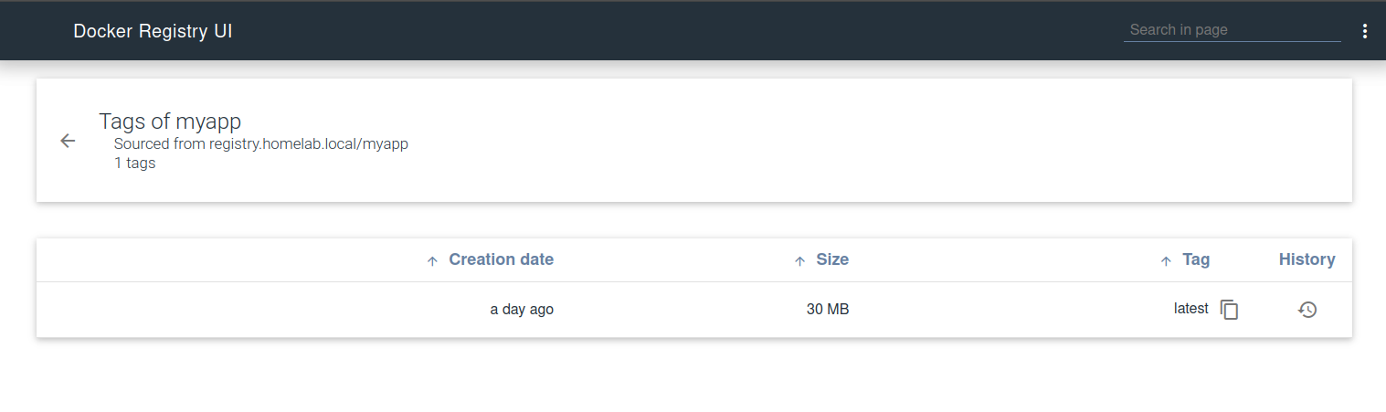The width and height of the screenshot is (1386, 412).
Task: Click the Creation date sort arrow
Action: (x=433, y=261)
